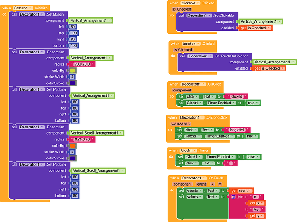Select the is Checked parameter in clickable.Clicked
Image resolution: width=297 pixels, height=222 pixels.
coord(182,9)
